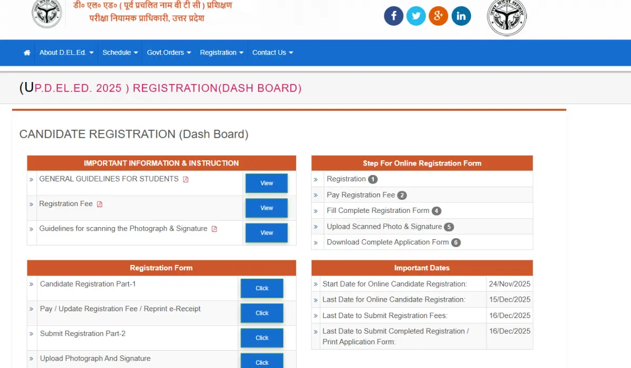Click the button for Candidate Registration Part-1
Viewport: 631px width, 368px height.
tap(261, 288)
